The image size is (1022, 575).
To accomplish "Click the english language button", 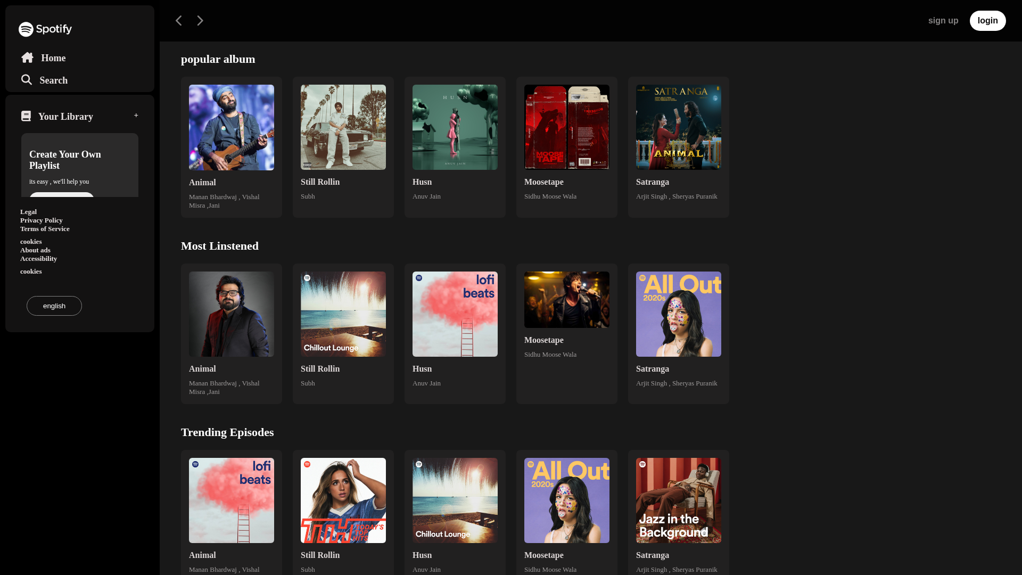I will [x=54, y=306].
